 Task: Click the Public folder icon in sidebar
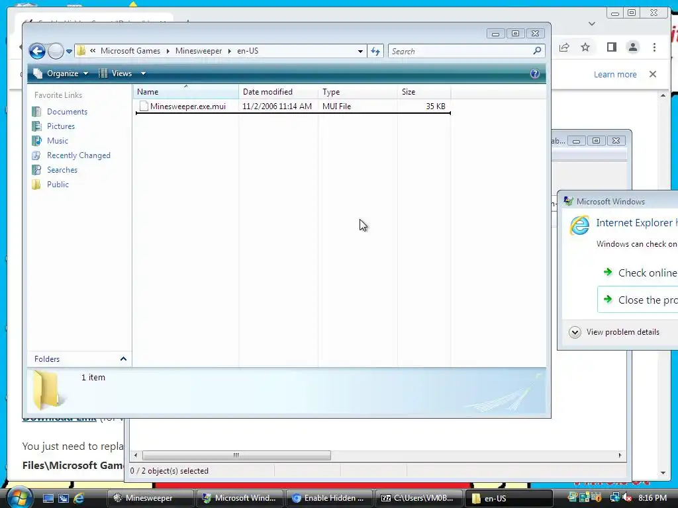[x=37, y=185]
